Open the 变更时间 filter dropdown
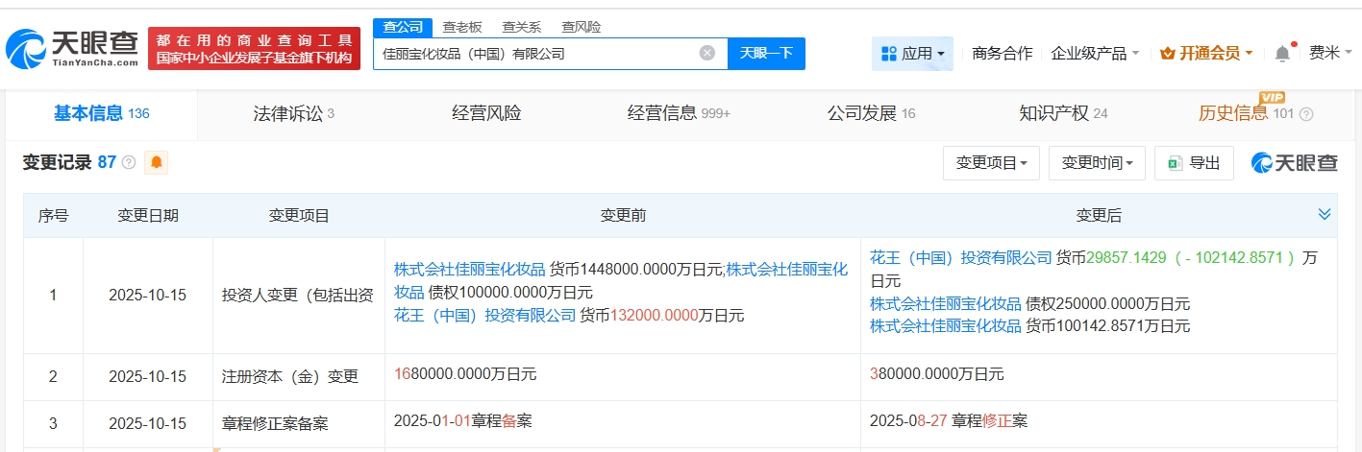Image resolution: width=1362 pixels, height=452 pixels. coord(1097,163)
